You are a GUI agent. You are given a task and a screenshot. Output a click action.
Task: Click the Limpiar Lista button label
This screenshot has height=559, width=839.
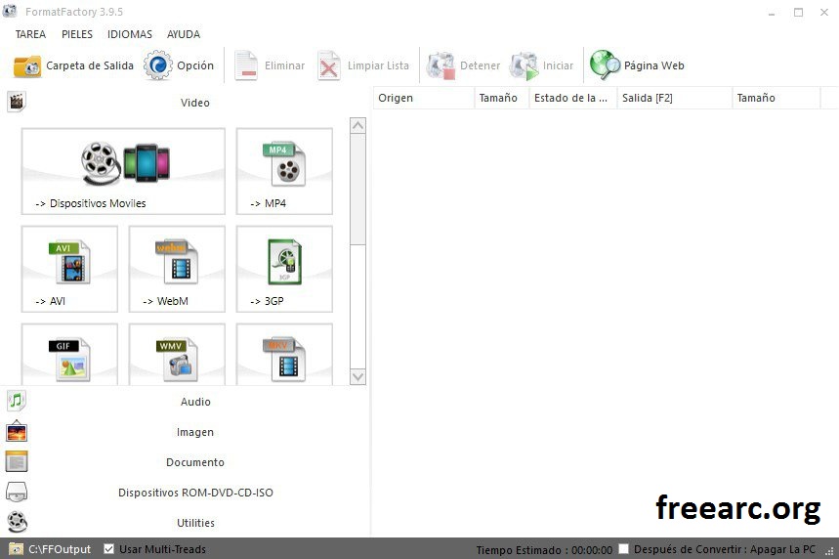click(x=378, y=65)
